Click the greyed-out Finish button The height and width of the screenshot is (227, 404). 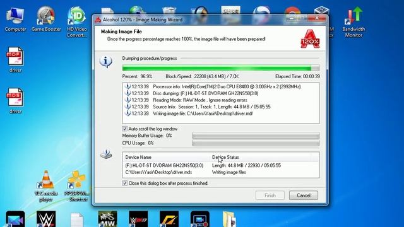pos(270,195)
